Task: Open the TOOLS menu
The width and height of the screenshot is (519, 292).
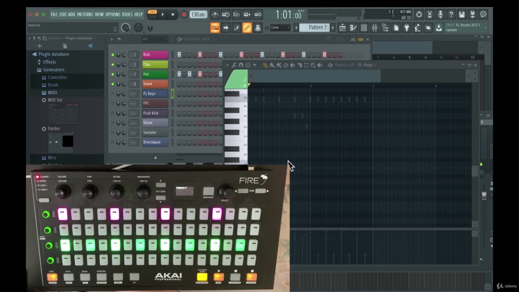Action: tap(127, 15)
